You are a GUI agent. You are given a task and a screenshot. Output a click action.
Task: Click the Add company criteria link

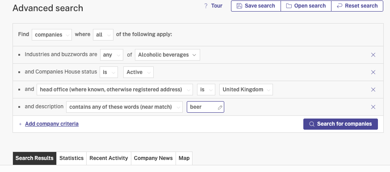pyautogui.click(x=52, y=124)
